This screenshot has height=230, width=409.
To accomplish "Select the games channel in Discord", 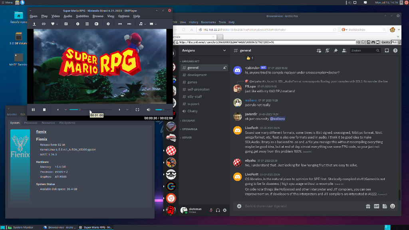I will tap(204, 82).
